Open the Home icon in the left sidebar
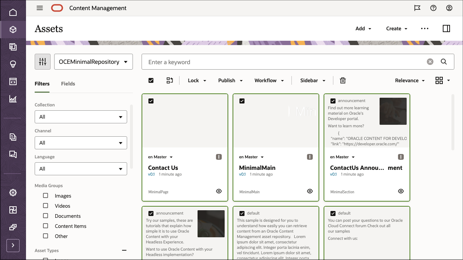Screen dimensions: 463x260 (13, 12)
